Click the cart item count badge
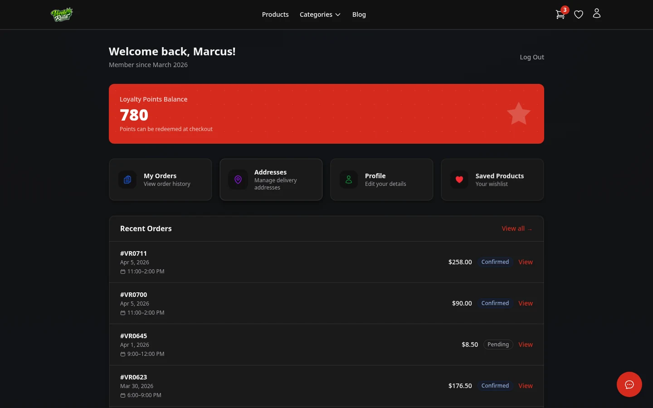The width and height of the screenshot is (653, 408). point(565,10)
